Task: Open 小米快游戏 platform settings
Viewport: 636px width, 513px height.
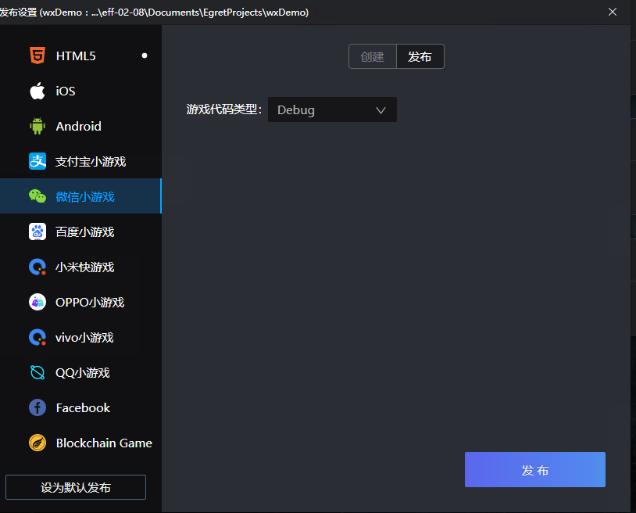Action: point(38,267)
